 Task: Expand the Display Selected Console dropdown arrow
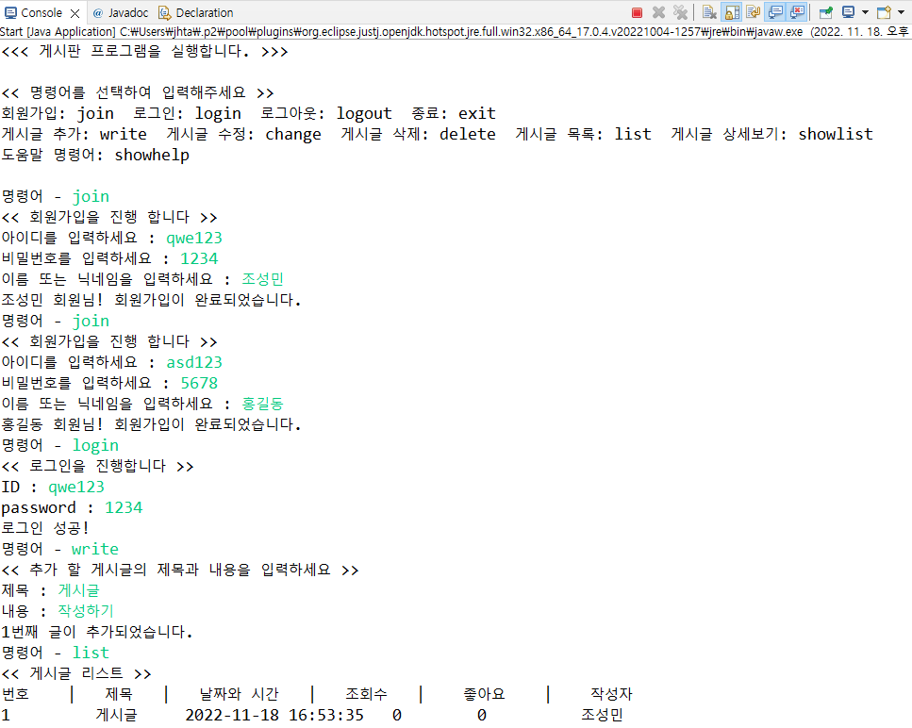click(x=865, y=12)
